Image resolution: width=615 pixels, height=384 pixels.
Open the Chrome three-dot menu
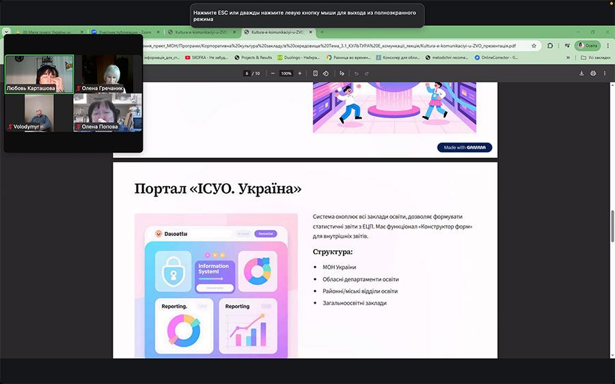pyautogui.click(x=607, y=46)
